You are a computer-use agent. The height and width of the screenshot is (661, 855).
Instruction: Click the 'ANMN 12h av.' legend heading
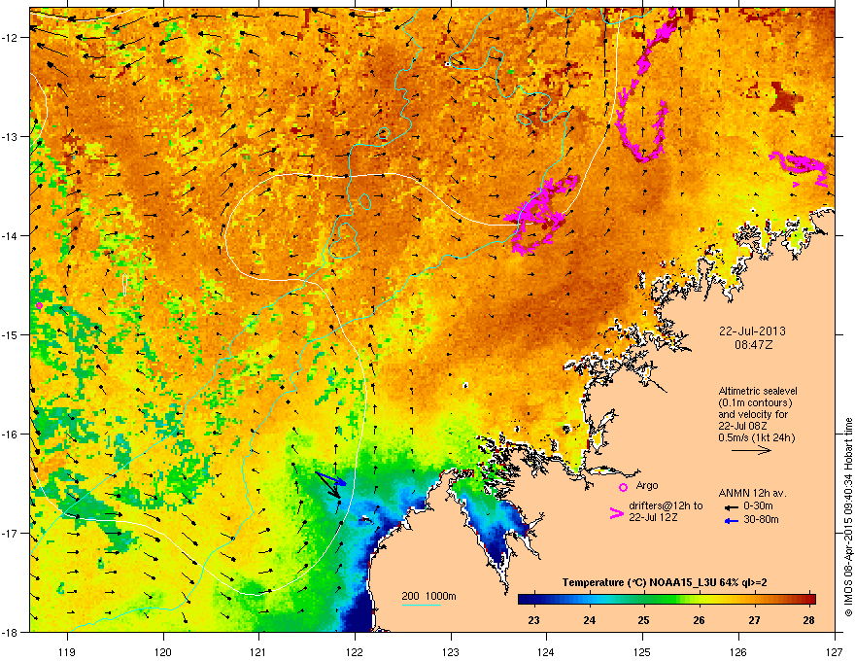point(752,493)
